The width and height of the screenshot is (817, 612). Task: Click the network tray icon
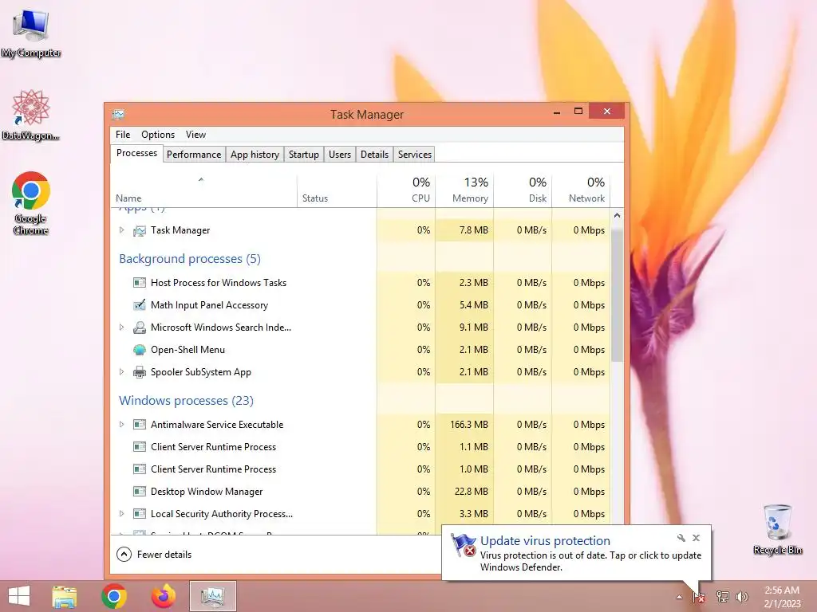[722, 597]
